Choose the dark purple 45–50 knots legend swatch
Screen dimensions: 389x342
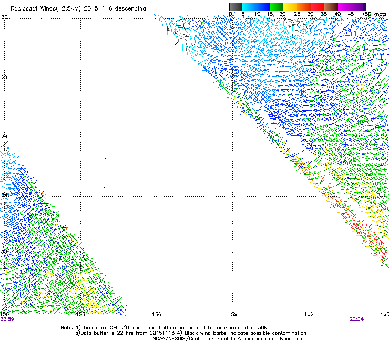(359, 6)
